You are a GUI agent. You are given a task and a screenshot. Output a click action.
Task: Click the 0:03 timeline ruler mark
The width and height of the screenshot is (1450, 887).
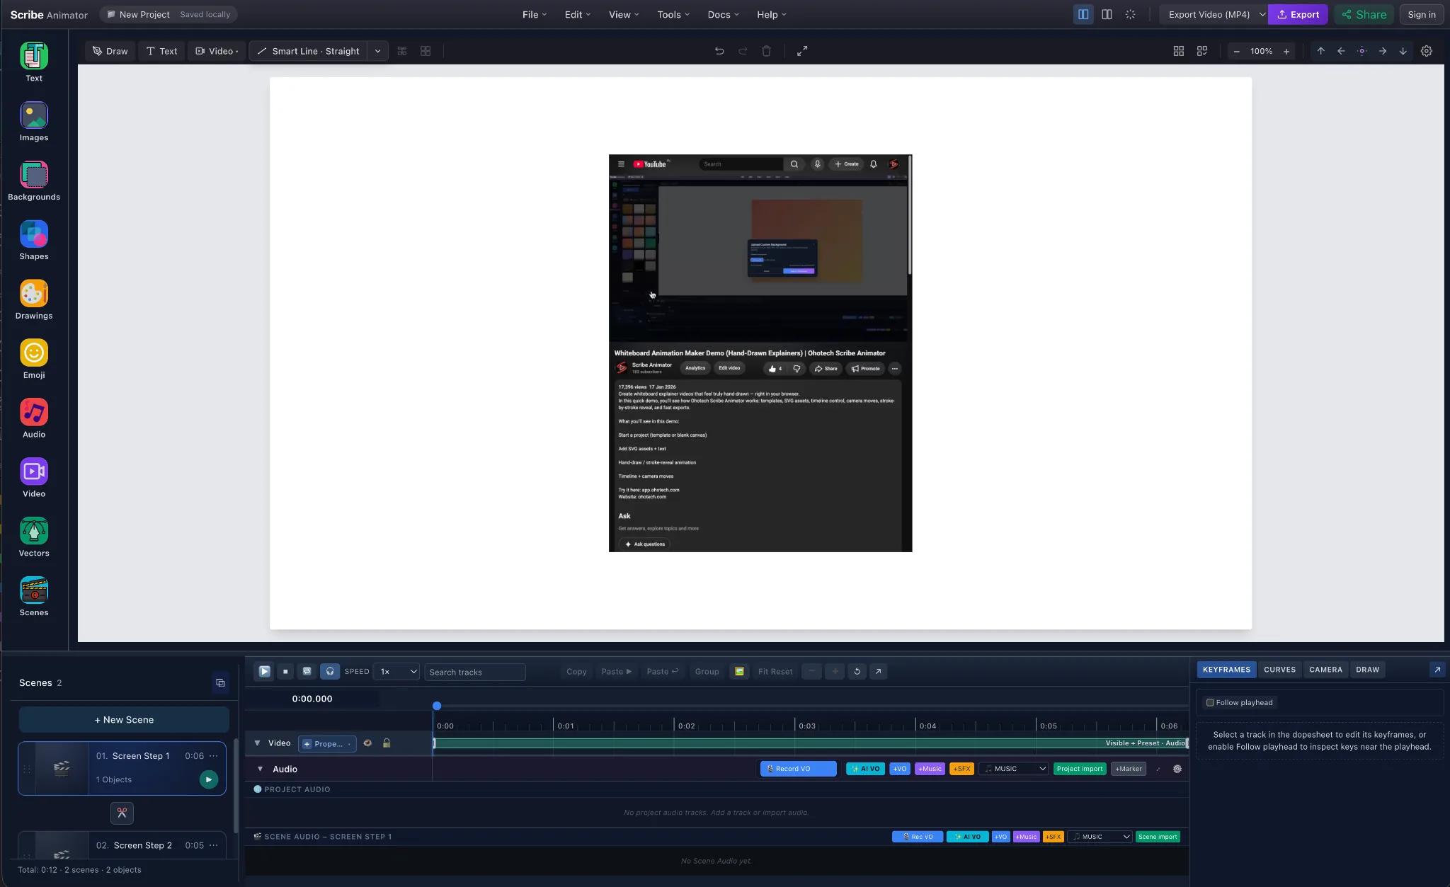[x=806, y=726]
